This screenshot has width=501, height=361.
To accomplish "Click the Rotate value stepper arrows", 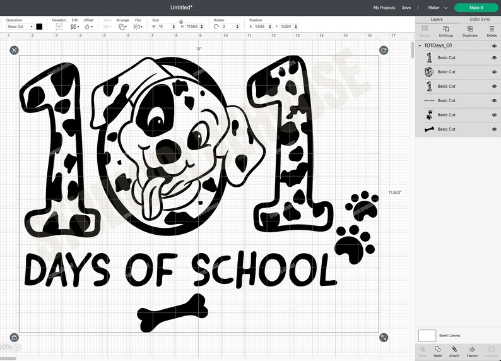I will (x=237, y=27).
